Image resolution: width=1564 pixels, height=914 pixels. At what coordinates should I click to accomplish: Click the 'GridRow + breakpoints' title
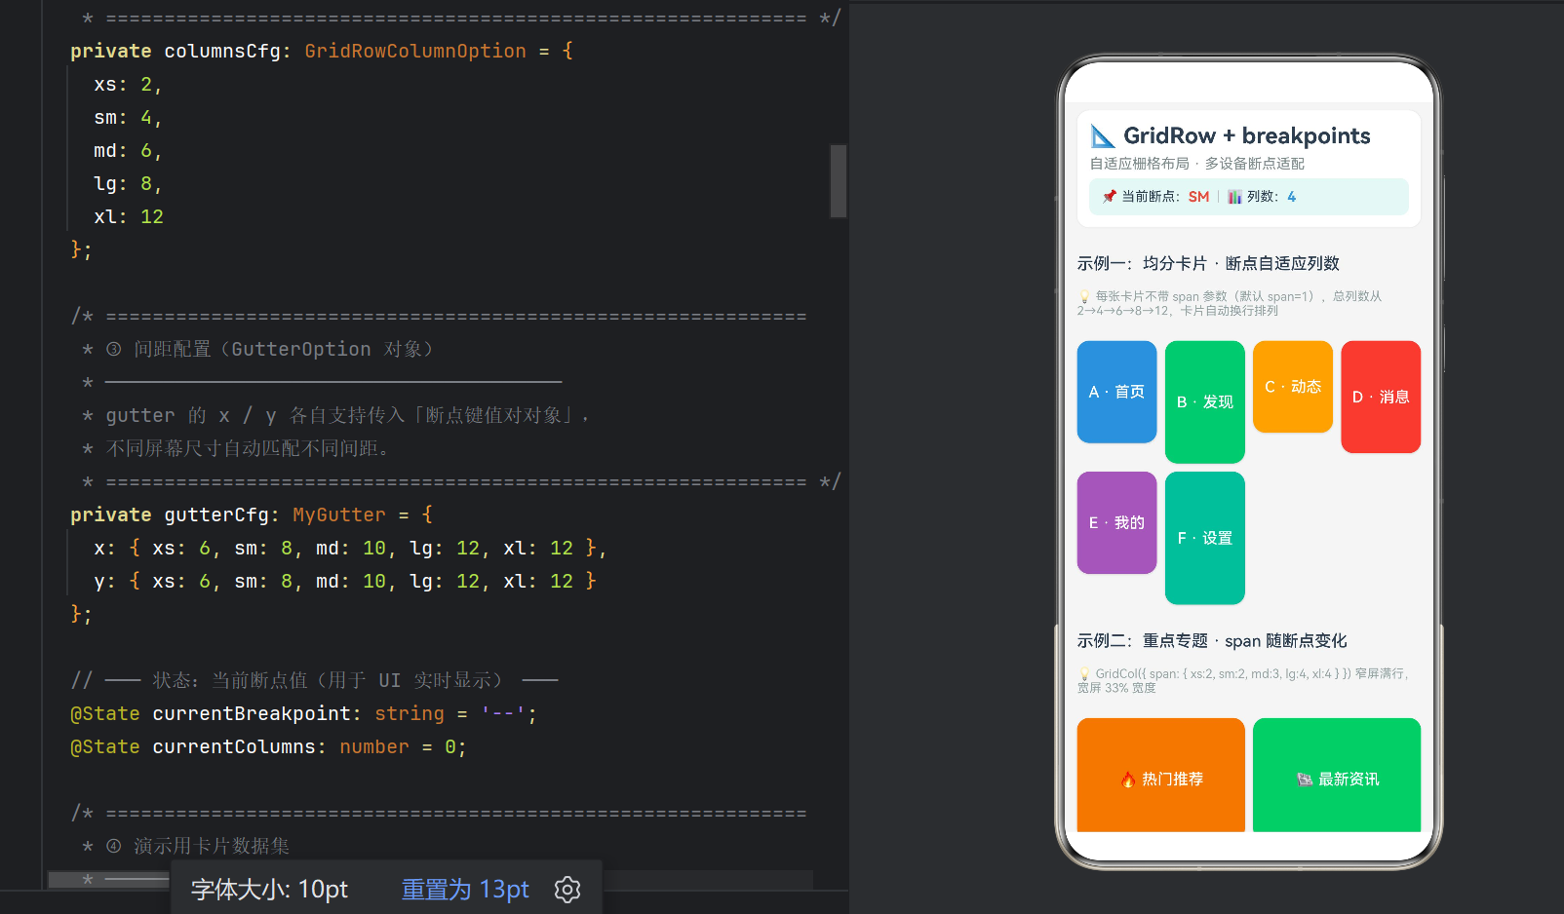pos(1246,135)
